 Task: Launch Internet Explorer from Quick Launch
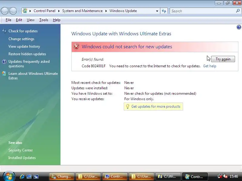pos(22,176)
